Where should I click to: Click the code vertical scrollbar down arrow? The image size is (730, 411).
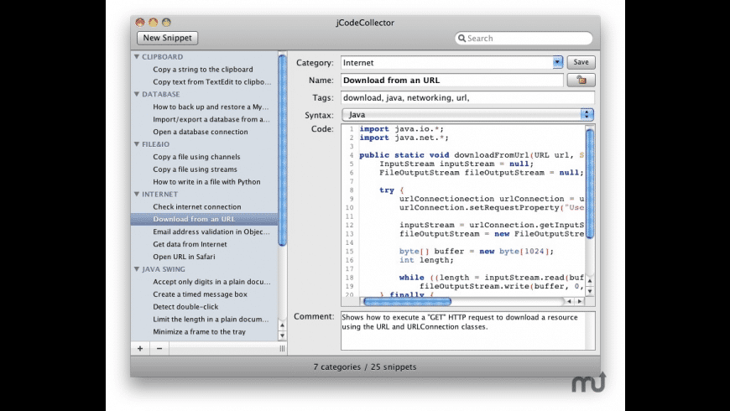pyautogui.click(x=590, y=290)
